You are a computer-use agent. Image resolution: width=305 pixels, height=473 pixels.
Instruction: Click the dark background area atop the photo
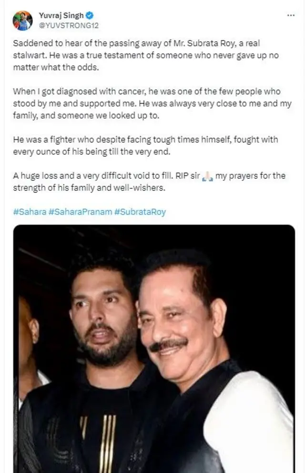[x=154, y=238]
